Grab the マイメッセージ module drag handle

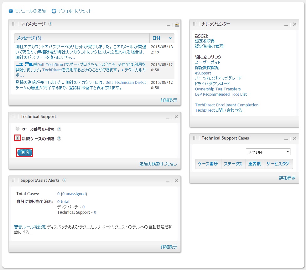13,24
